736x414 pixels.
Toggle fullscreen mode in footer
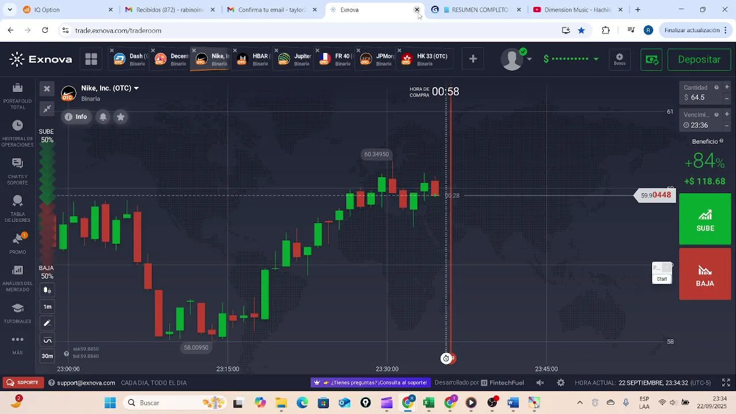726,382
